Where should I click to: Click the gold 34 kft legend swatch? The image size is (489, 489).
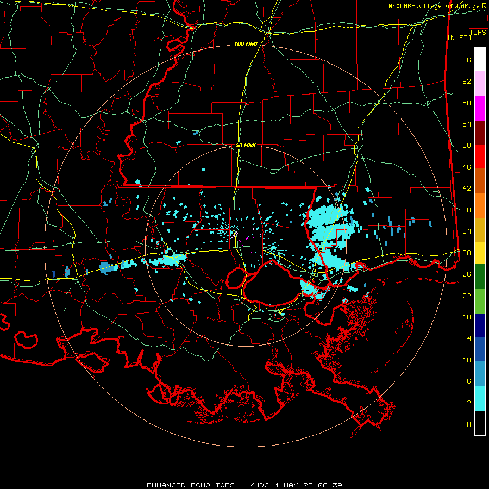(480, 230)
